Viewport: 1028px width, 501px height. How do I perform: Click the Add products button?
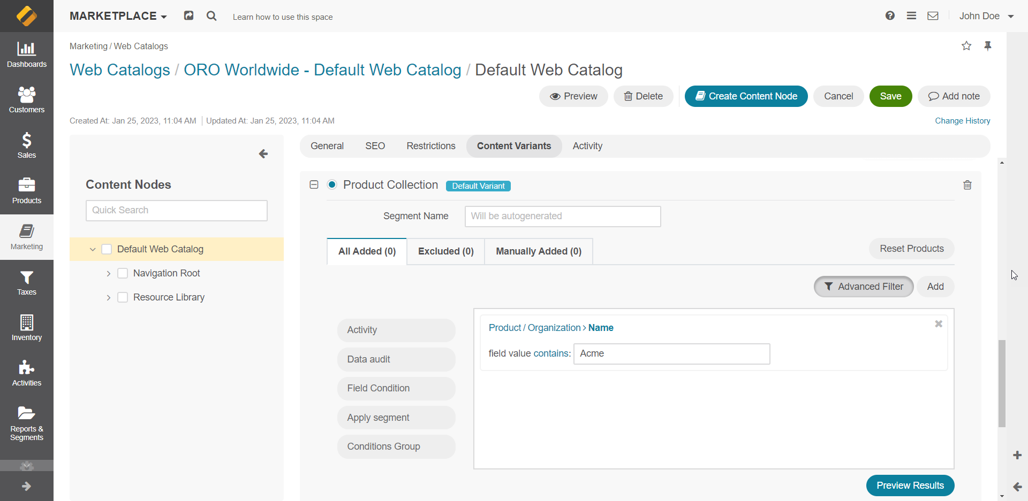[935, 287]
